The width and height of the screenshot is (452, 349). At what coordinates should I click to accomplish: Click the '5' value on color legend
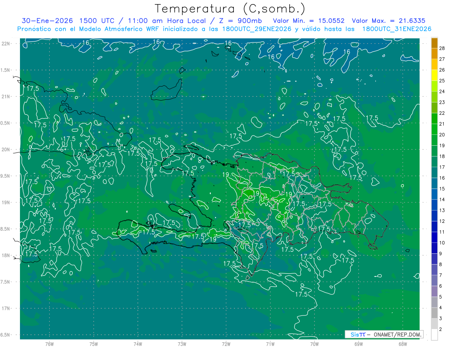point(441,297)
